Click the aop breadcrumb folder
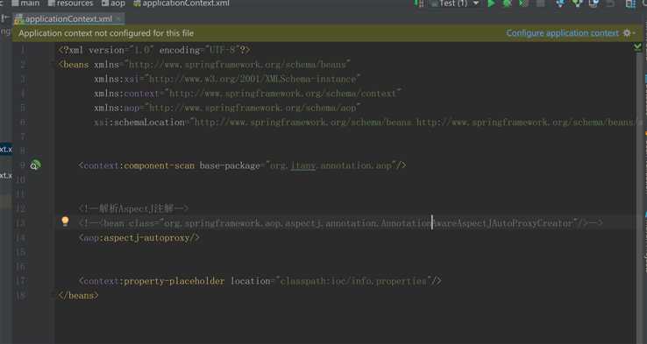Viewport: 647px width, 344px height. pyautogui.click(x=113, y=4)
